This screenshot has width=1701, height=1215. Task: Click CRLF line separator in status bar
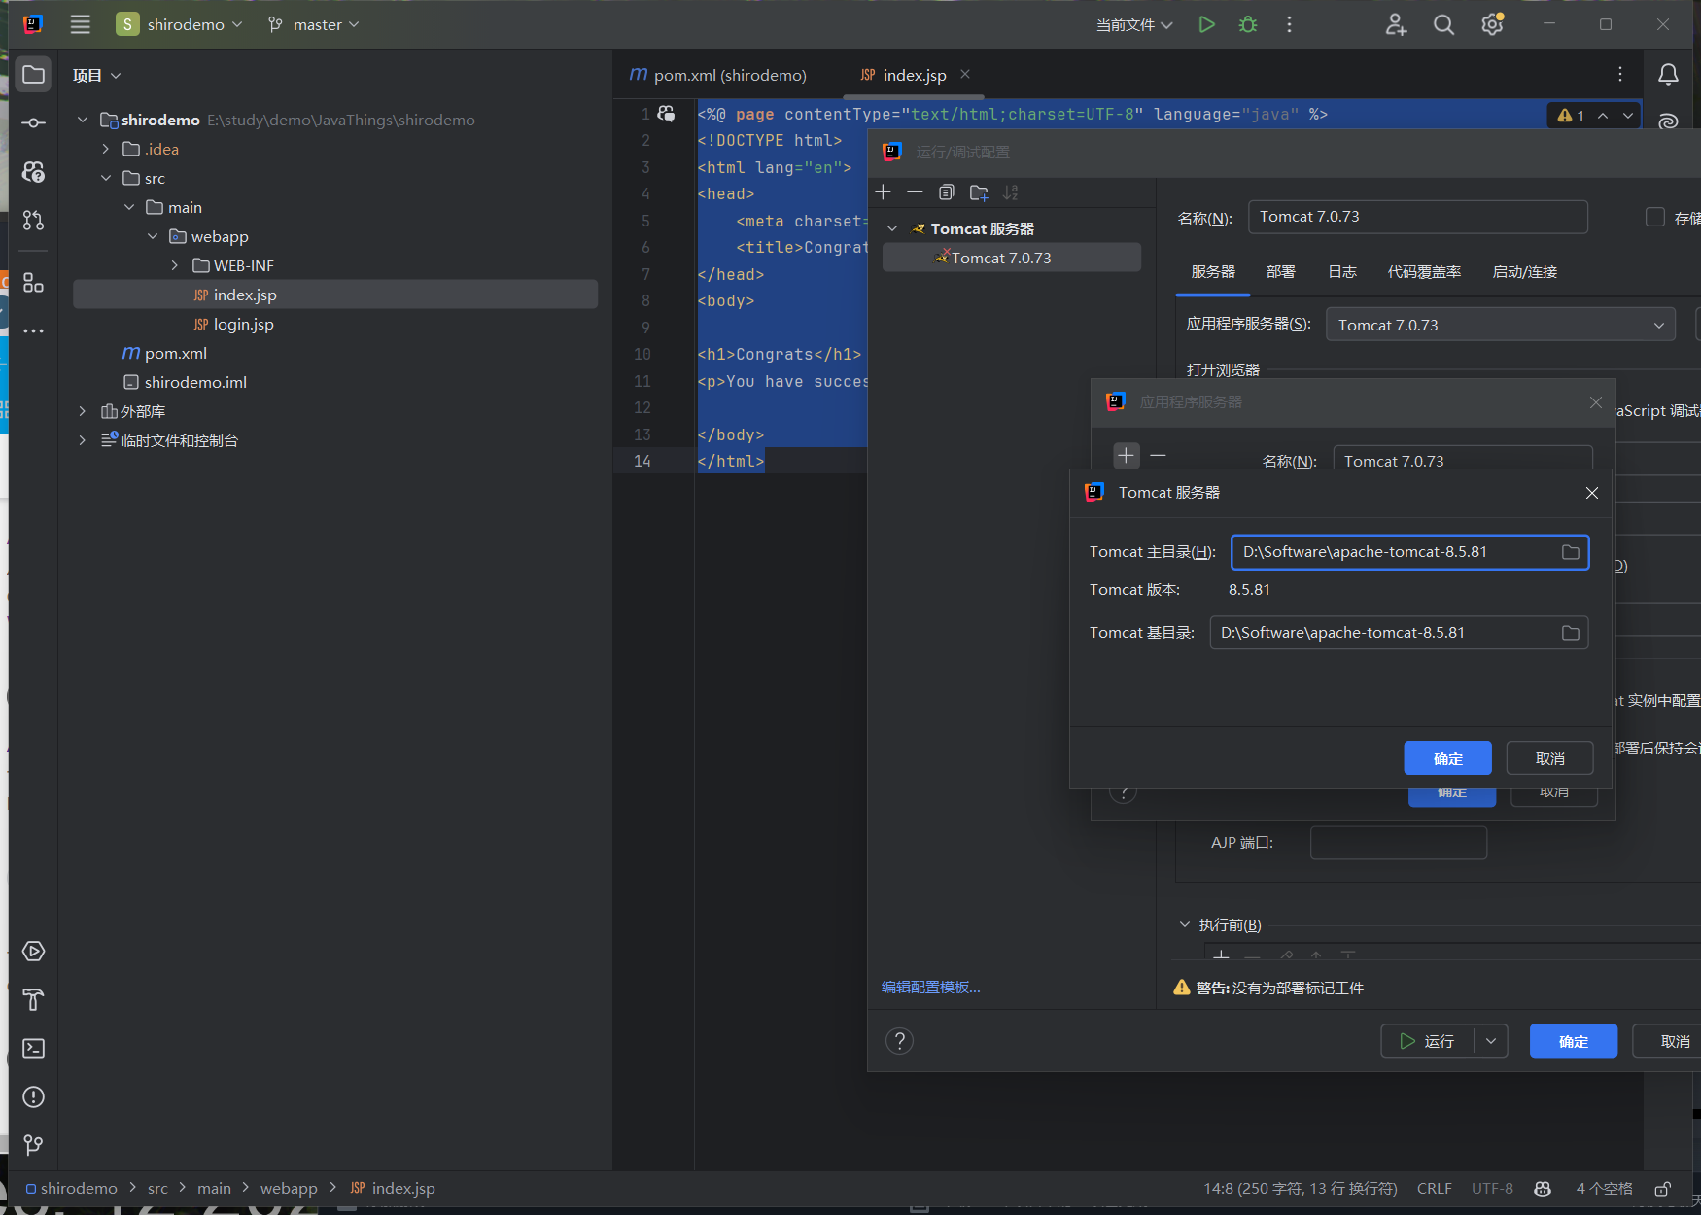tap(1434, 1188)
